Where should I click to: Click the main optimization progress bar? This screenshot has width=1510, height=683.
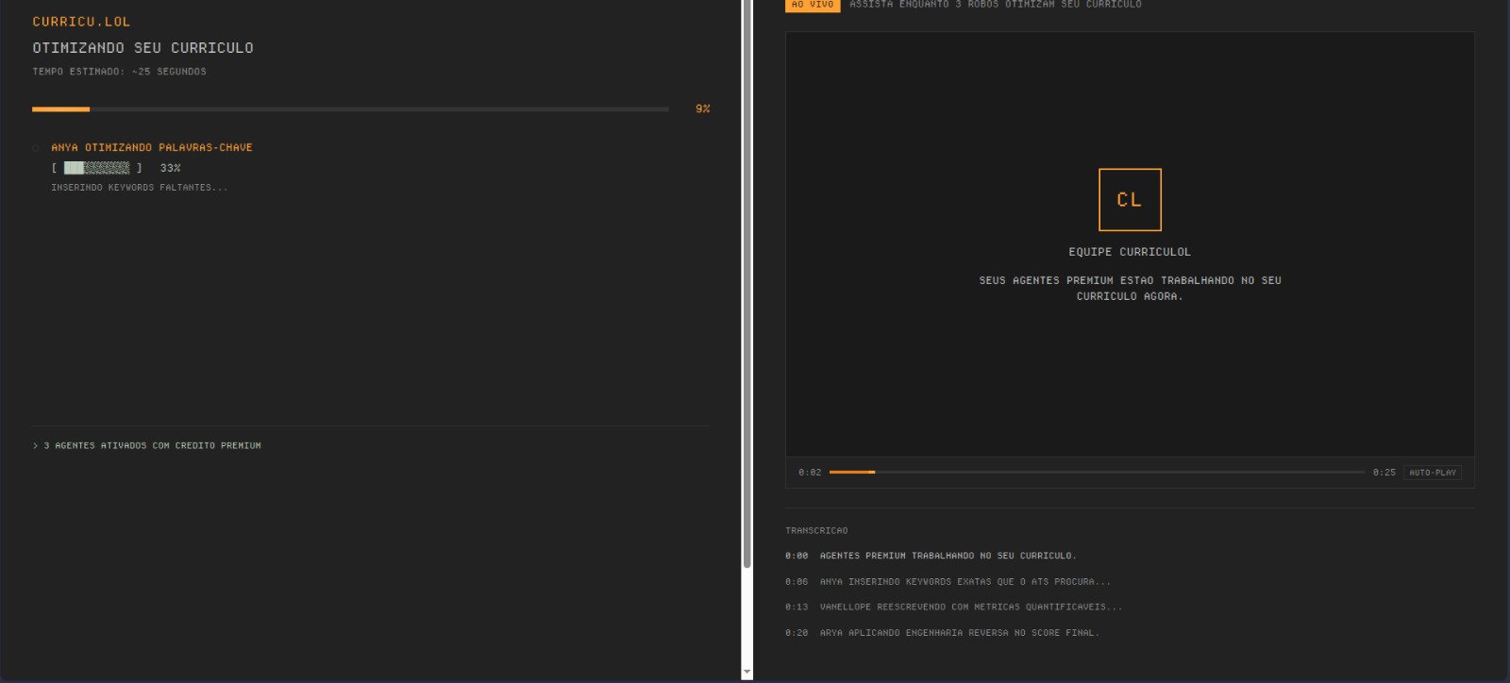tap(350, 109)
